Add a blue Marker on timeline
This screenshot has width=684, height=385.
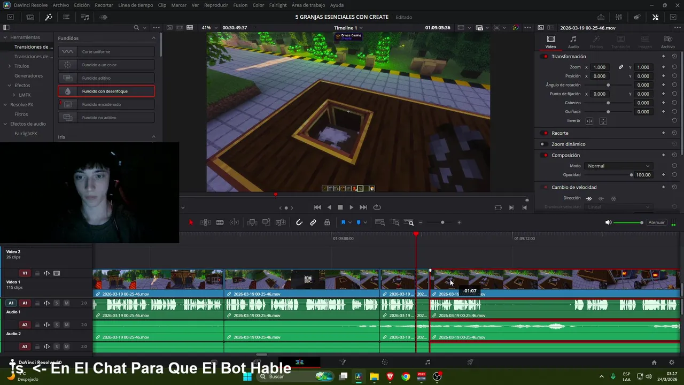(359, 222)
